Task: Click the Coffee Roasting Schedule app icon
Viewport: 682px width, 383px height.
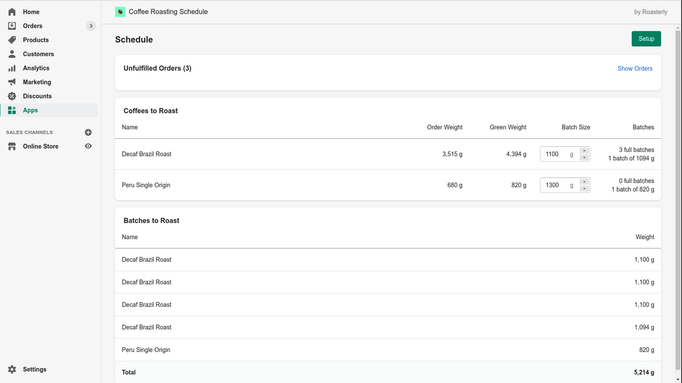Action: [x=119, y=11]
